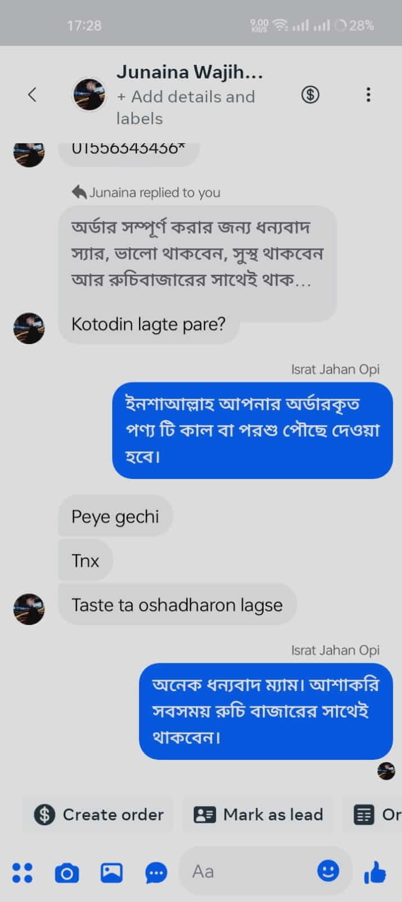The image size is (402, 902).
Task: Tap the camera icon
Action: [66, 873]
